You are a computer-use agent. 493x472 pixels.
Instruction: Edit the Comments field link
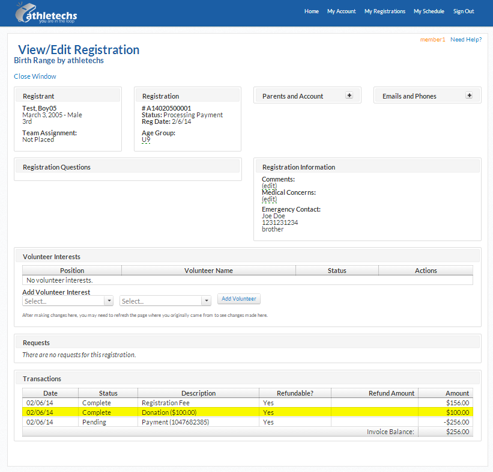270,186
